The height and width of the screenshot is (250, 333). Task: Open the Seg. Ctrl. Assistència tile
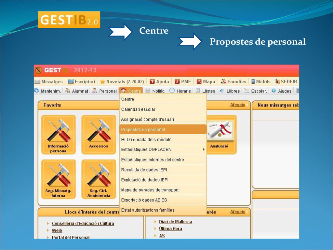[x=99, y=179]
